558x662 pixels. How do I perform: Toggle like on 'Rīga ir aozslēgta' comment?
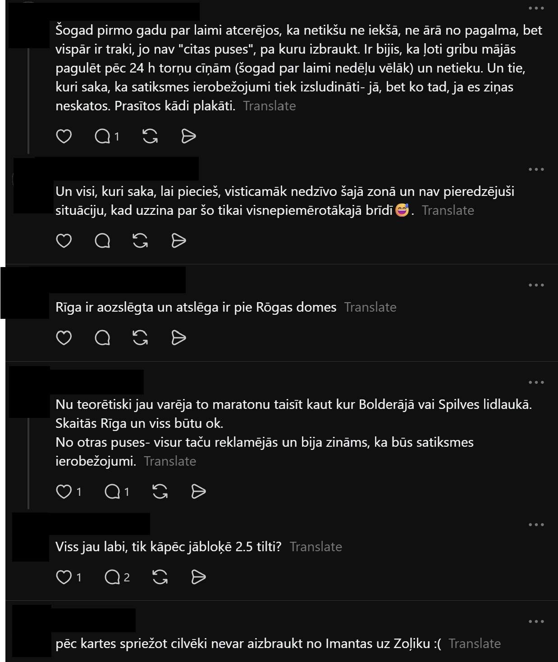(64, 338)
